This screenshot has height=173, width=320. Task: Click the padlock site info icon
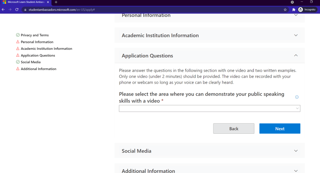point(25,9)
